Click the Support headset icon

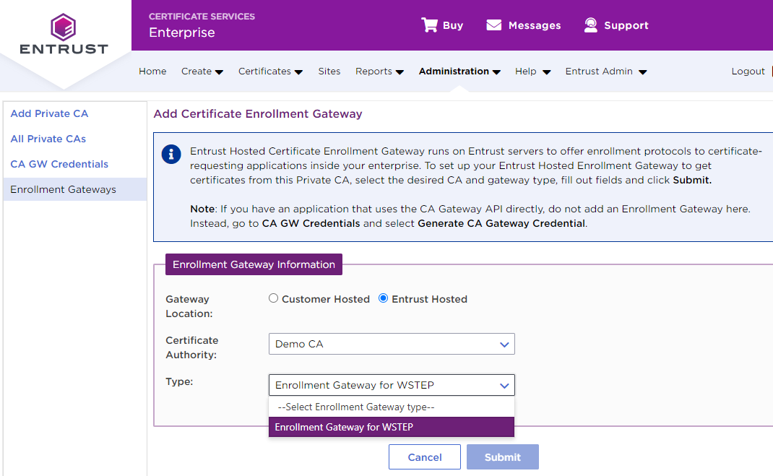pyautogui.click(x=591, y=25)
